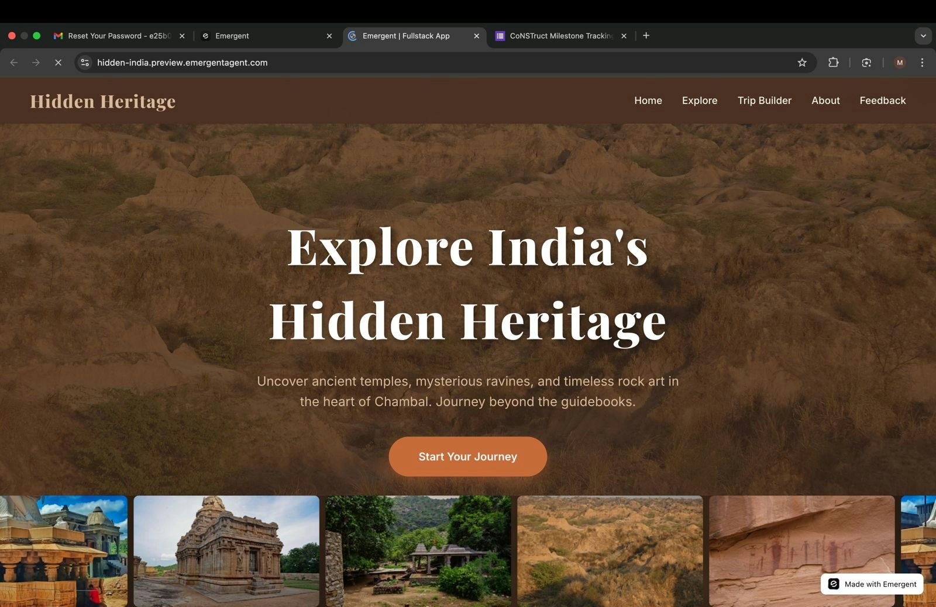936x607 pixels.
Task: Click inside the address bar
Action: coord(409,63)
